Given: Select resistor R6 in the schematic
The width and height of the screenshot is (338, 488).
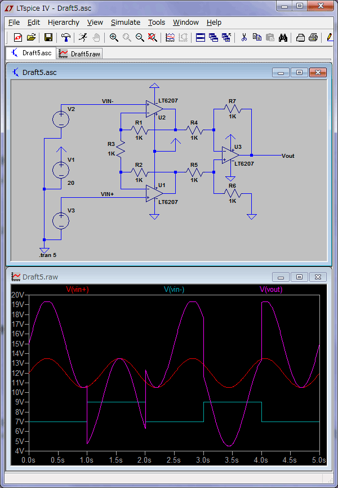Looking at the screenshot, I should pyautogui.click(x=233, y=194).
